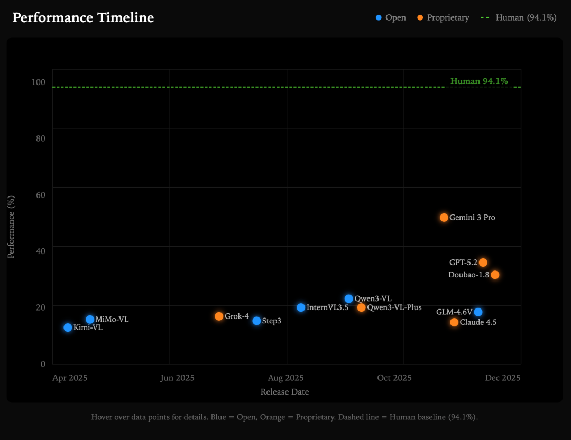Click the Qwen3-VL blue data point
The width and height of the screenshot is (571, 440).
tap(349, 299)
